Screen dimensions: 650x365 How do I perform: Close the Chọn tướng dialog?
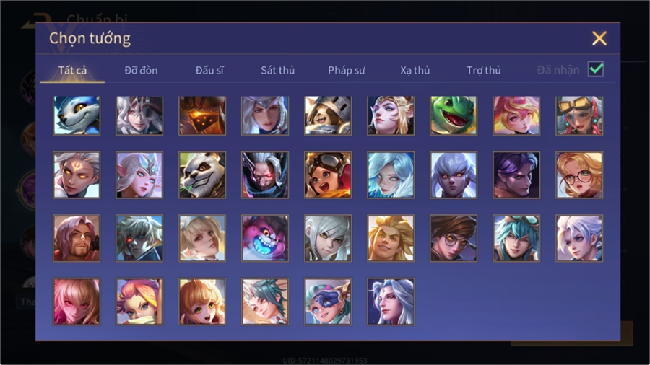[x=599, y=38]
